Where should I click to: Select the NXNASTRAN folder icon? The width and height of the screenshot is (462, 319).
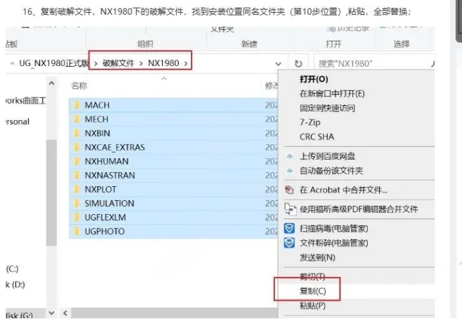(x=76, y=176)
